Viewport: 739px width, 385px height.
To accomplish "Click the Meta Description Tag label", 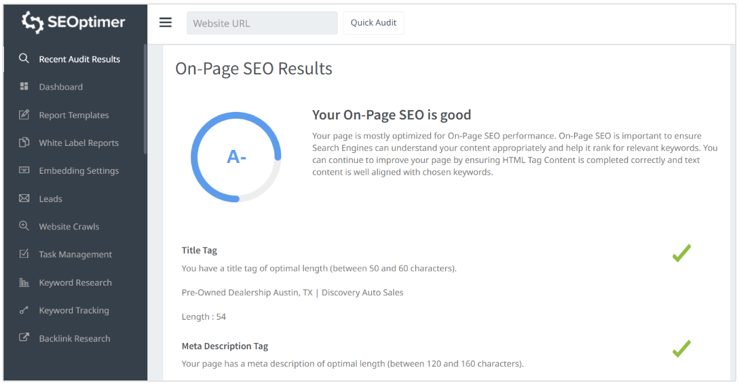I will pos(225,346).
